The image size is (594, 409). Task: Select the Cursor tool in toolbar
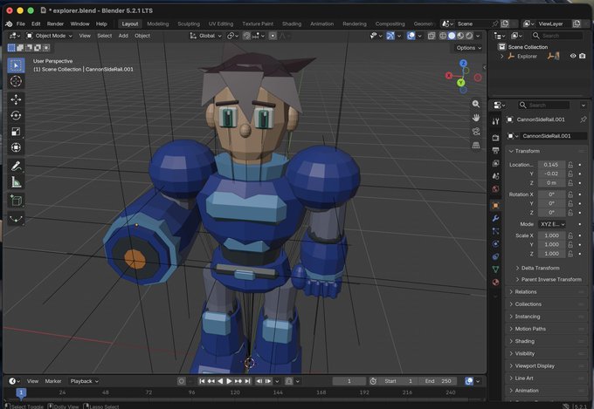coord(16,81)
